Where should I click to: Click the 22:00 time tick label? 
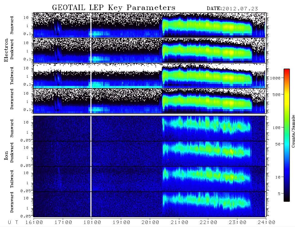(208, 223)
